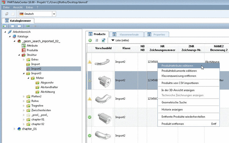Click the first icon in the Katalogbrowser toolbar
229x143 pixels.
pyautogui.click(x=4, y=26)
